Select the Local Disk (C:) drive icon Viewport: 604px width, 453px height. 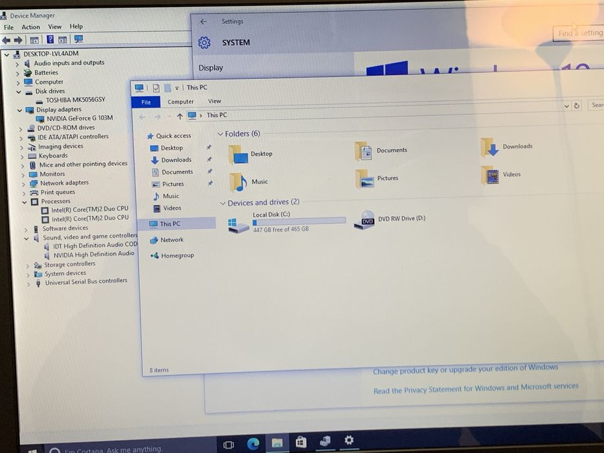click(238, 225)
